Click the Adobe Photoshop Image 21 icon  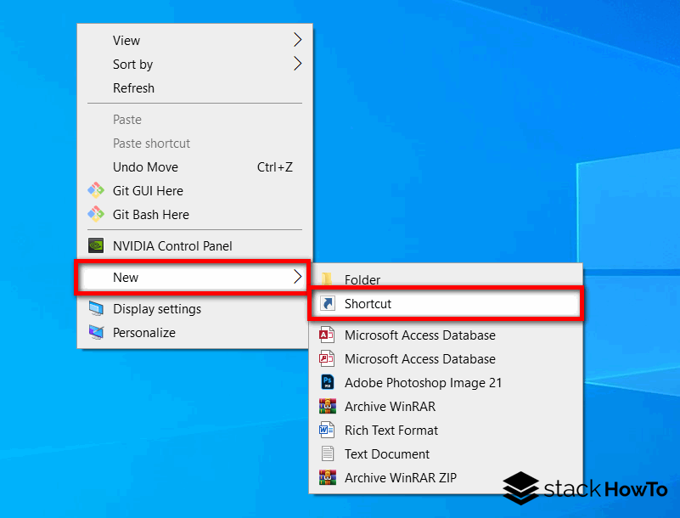(x=328, y=382)
